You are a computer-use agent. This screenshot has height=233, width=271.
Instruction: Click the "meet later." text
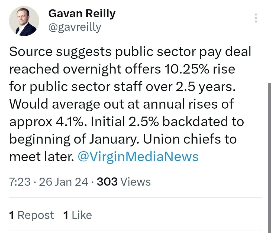pos(41,157)
